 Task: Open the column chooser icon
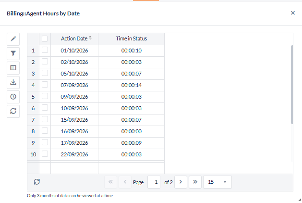tap(13, 68)
